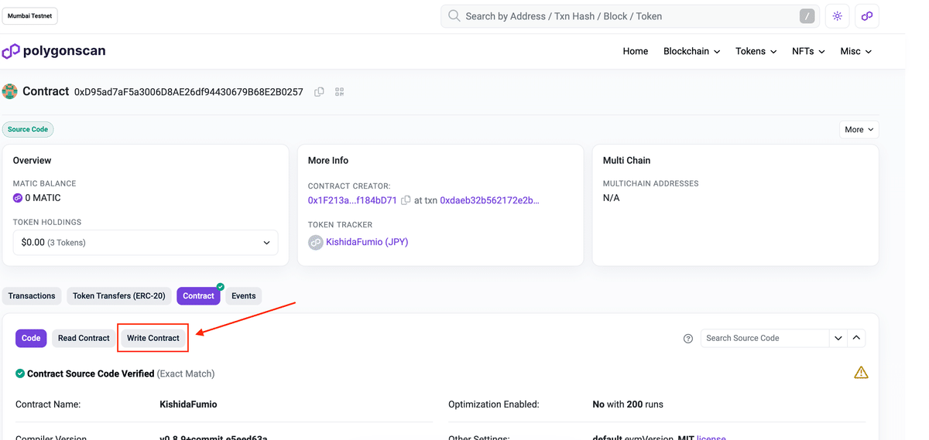
Task: Toggle the light/dark theme sun icon
Action: [x=837, y=16]
